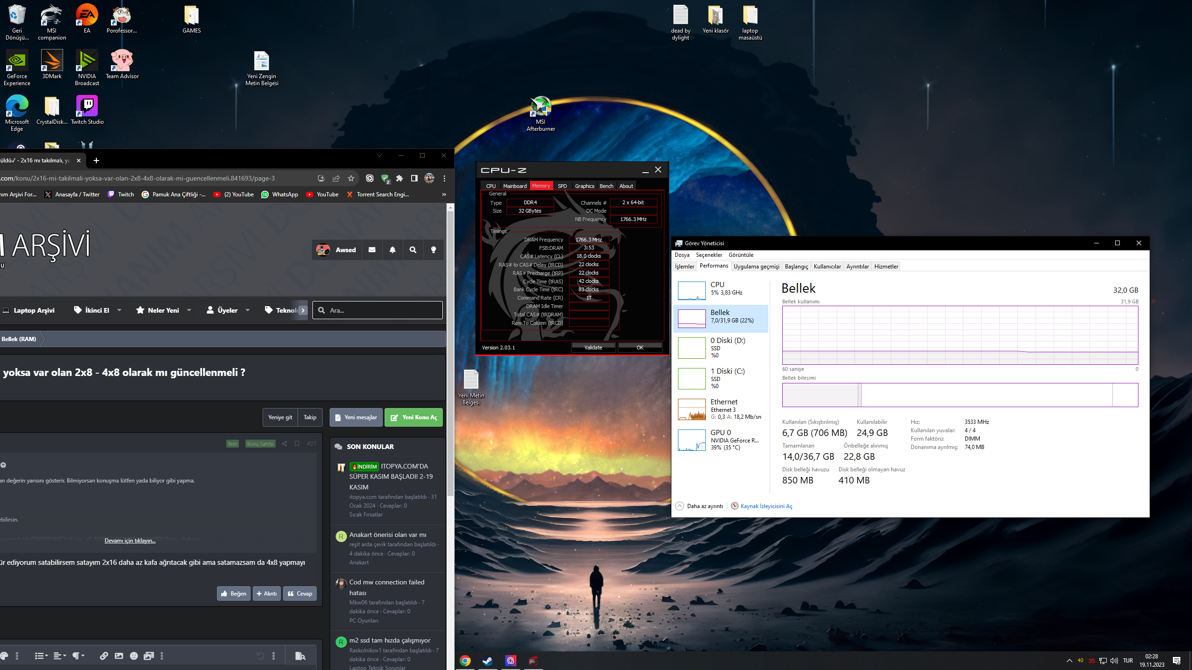The width and height of the screenshot is (1192, 670).
Task: Open Twitch Studio desktop icon
Action: click(x=87, y=110)
